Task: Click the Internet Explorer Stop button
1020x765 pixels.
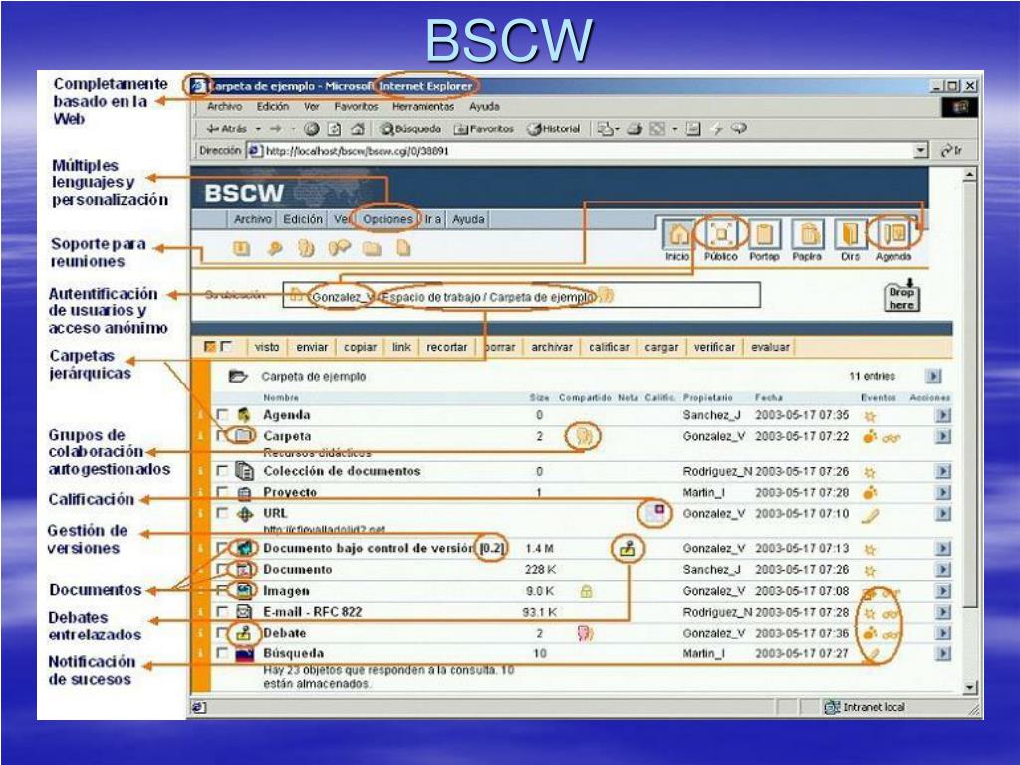Action: (x=312, y=129)
